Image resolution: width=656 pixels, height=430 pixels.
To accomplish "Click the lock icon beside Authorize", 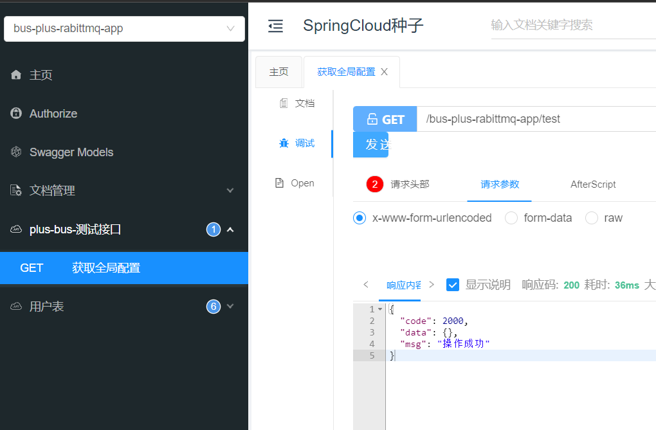I will click(16, 113).
